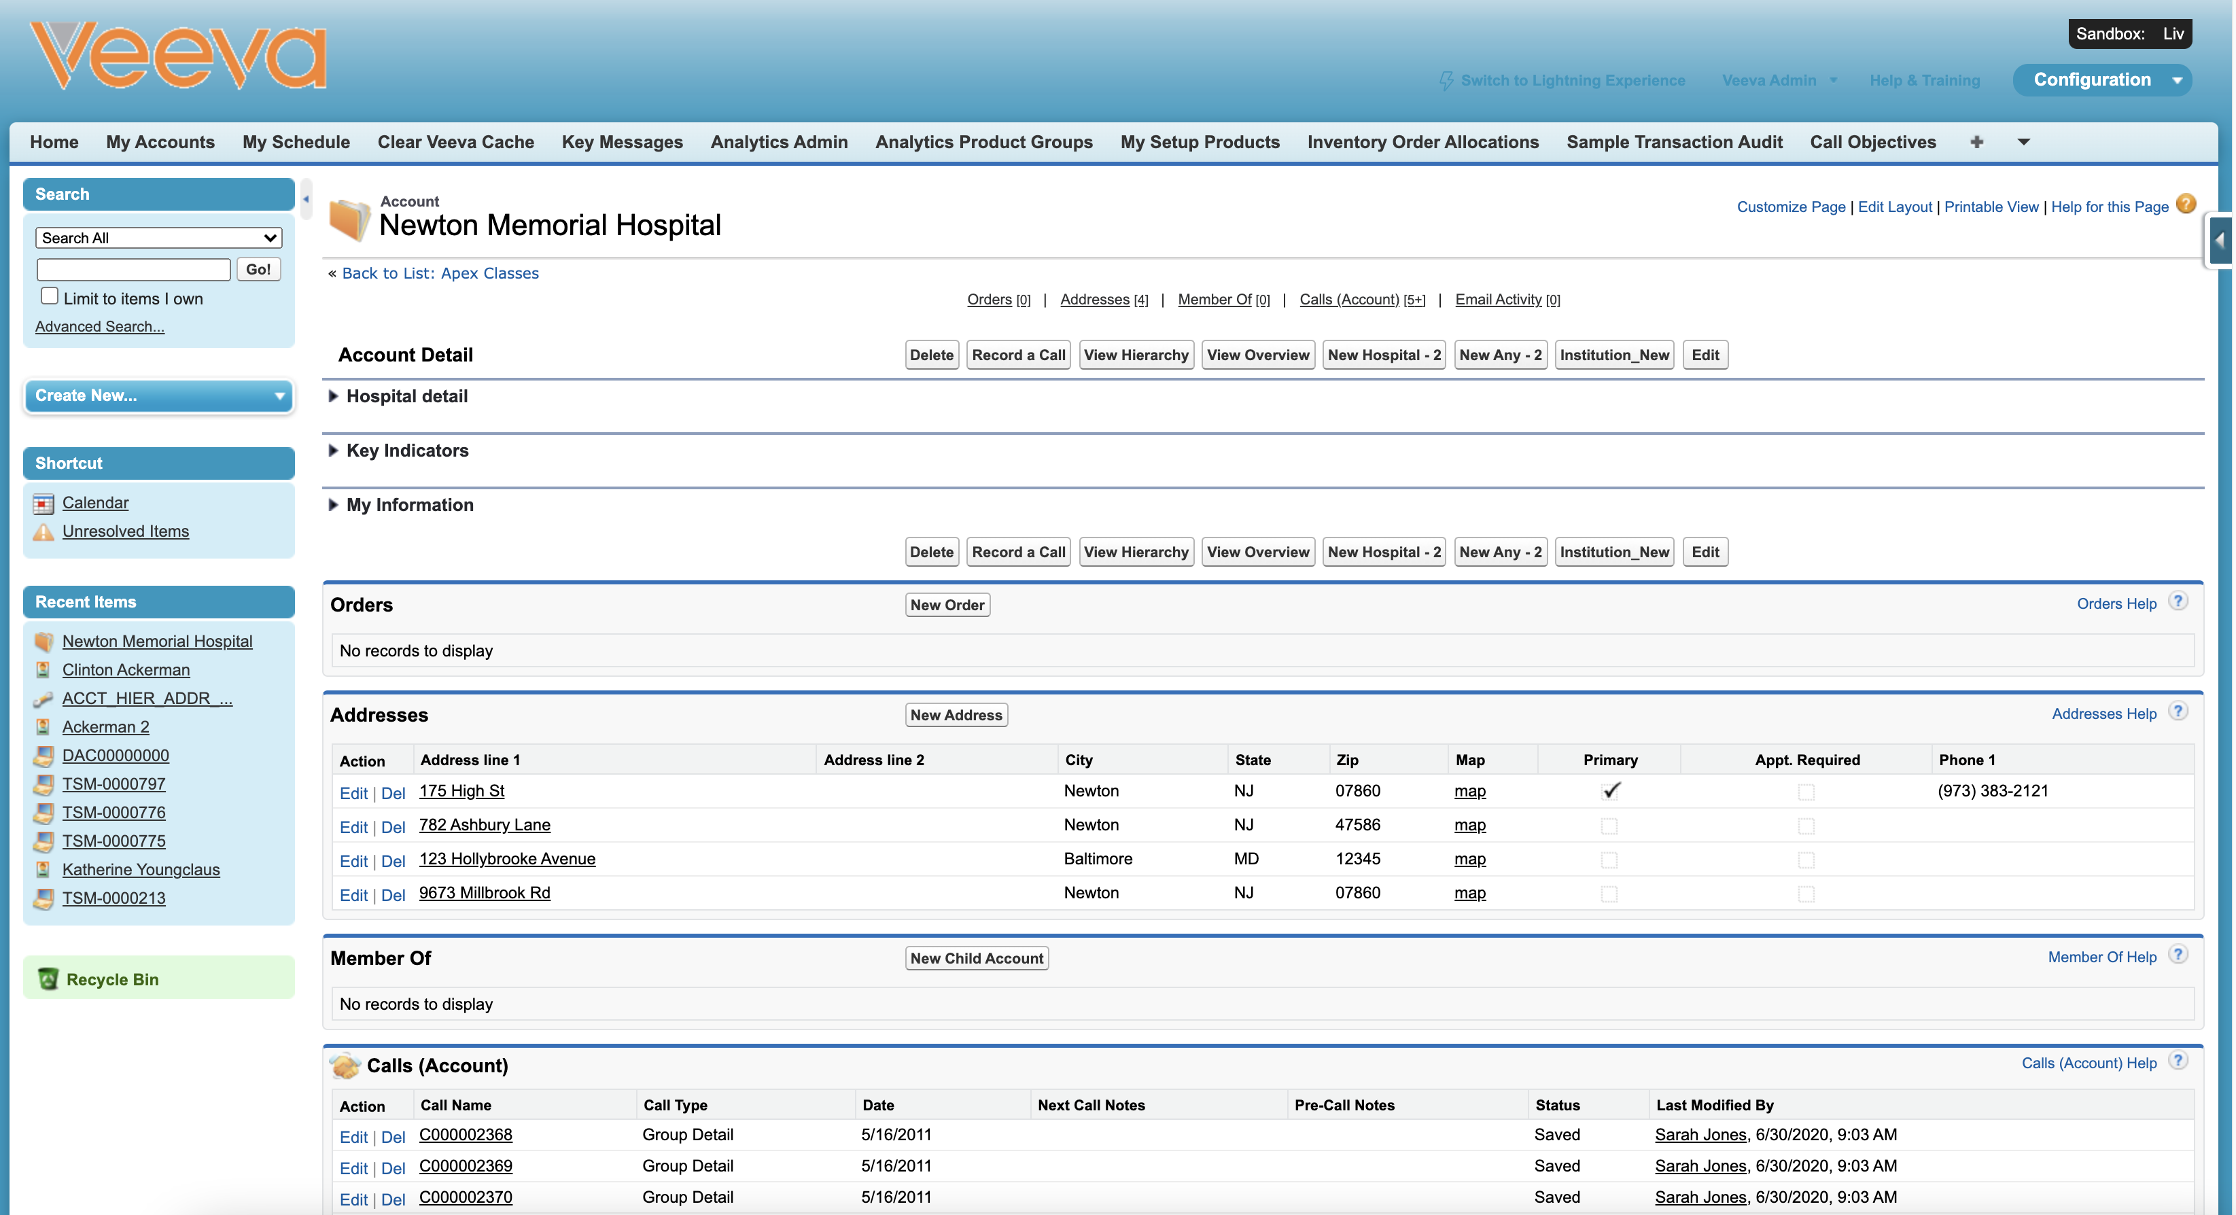Click the Calendar shortcut icon
The image size is (2236, 1215).
coord(43,504)
